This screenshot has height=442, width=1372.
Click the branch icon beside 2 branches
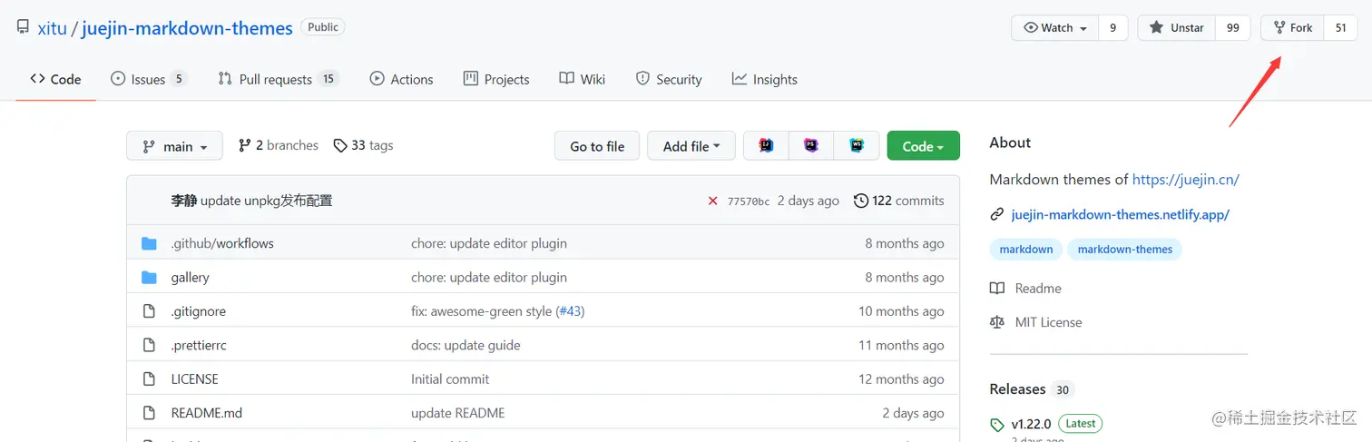(x=245, y=145)
